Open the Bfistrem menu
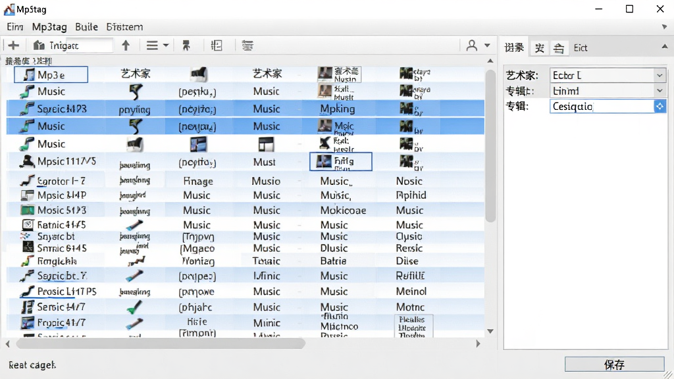 tap(124, 26)
